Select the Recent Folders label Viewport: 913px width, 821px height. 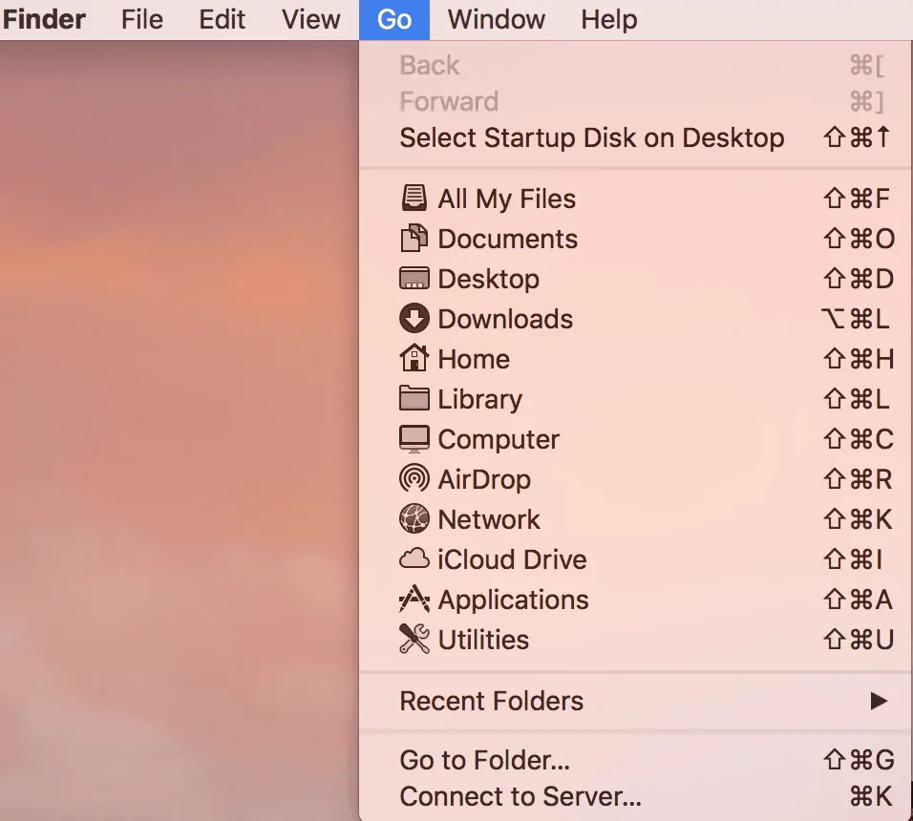click(x=492, y=701)
